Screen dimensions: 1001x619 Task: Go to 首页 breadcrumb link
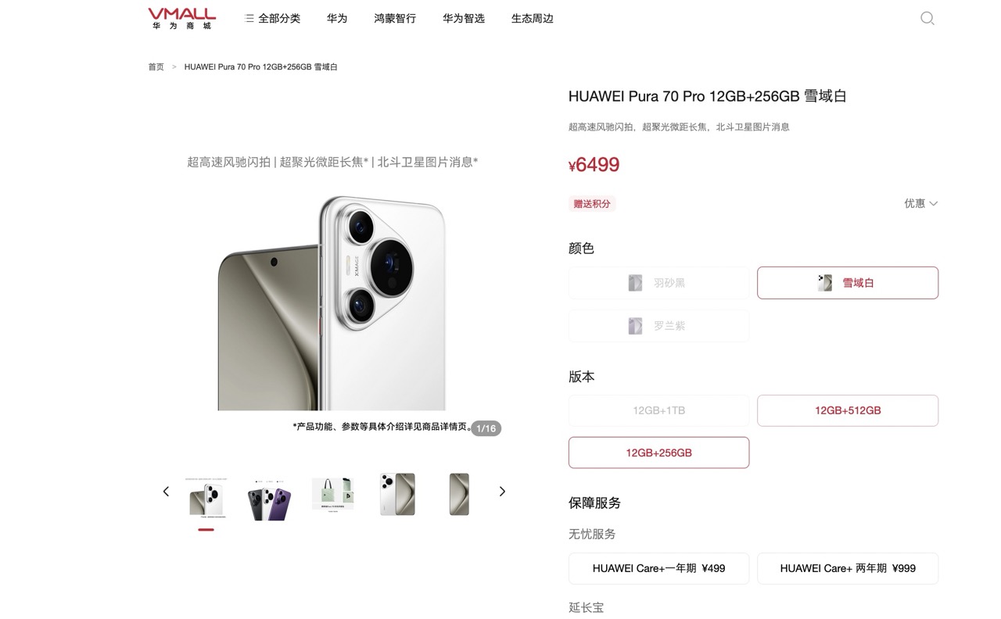click(156, 67)
